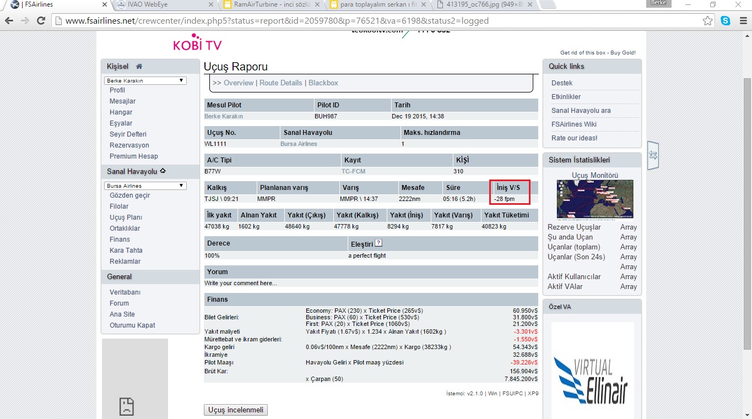Click the browser forward arrow
Viewport: 752px width, 419px height.
25,21
